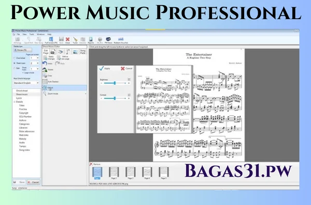Collapse the Details tree node
The width and height of the screenshot is (311, 205).
coord(15,102)
